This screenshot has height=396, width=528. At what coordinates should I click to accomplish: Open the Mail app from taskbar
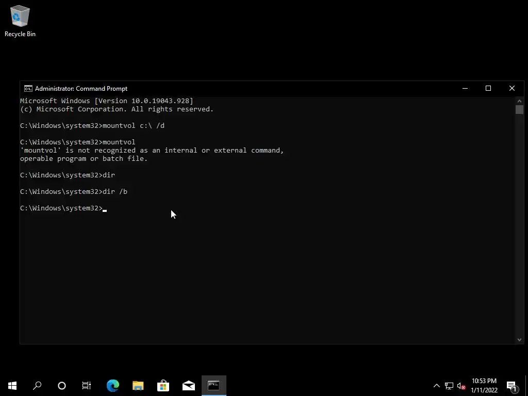189,386
